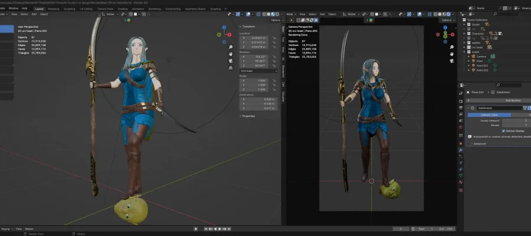Jump to timeline start frame

point(206,230)
